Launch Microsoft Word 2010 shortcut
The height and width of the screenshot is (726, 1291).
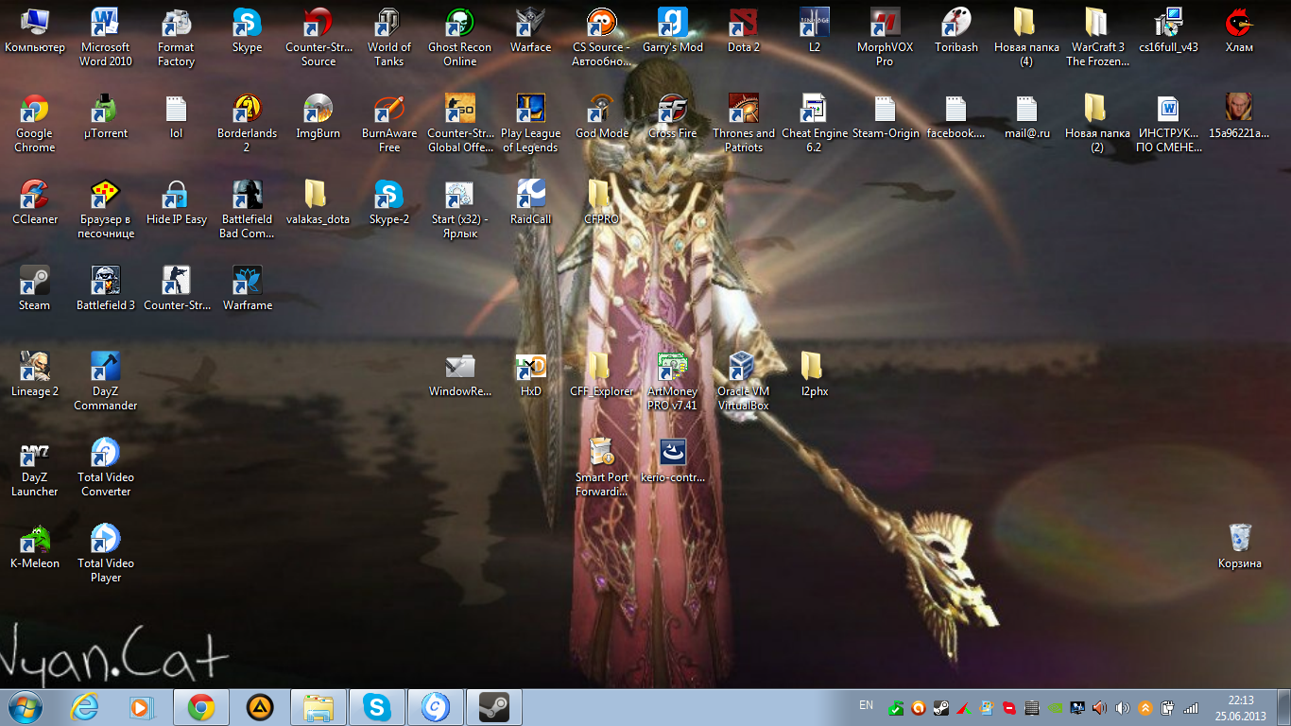coord(106,37)
